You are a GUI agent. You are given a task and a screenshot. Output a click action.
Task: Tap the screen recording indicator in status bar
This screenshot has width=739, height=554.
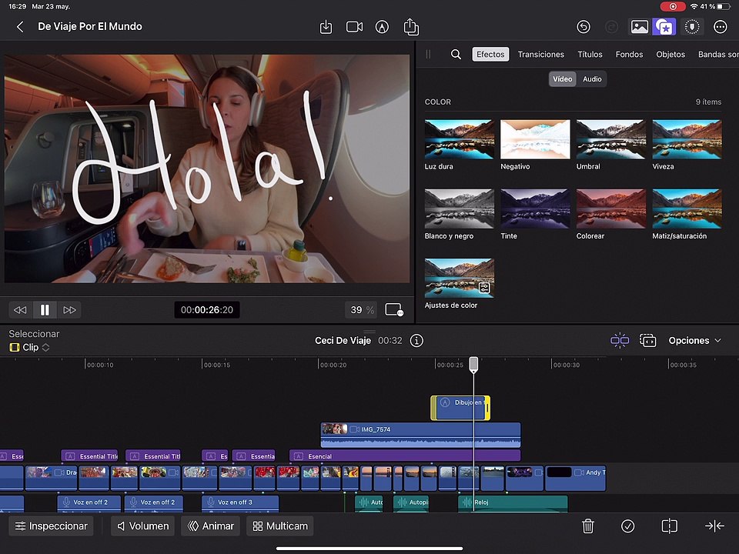(x=673, y=6)
